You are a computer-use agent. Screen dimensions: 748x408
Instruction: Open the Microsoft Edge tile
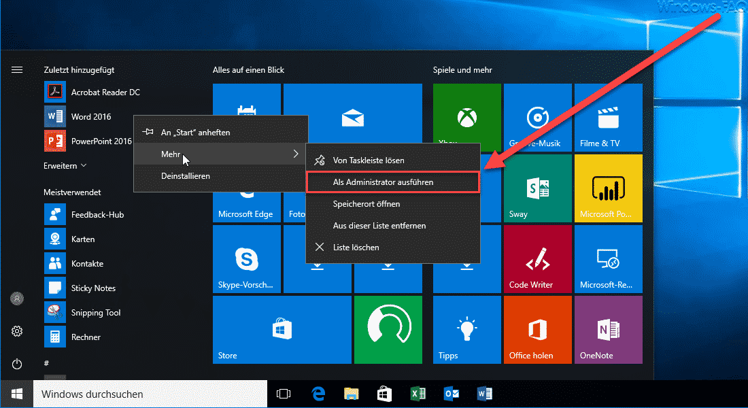pyautogui.click(x=247, y=208)
